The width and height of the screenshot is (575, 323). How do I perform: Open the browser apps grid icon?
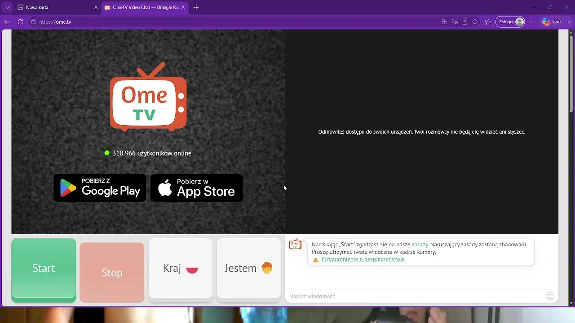444,22
